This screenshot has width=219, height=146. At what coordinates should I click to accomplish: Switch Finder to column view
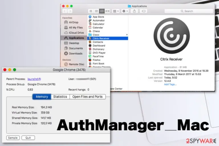pyautogui.click(x=102, y=11)
